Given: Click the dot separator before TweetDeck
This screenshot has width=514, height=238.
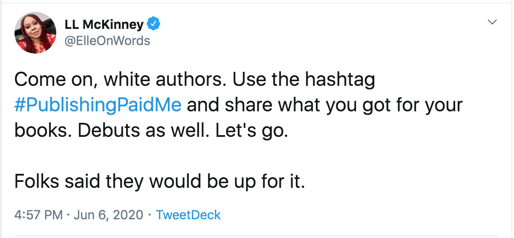Looking at the screenshot, I should [x=150, y=215].
